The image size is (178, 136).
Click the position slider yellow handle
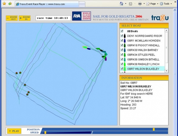tap(154, 129)
